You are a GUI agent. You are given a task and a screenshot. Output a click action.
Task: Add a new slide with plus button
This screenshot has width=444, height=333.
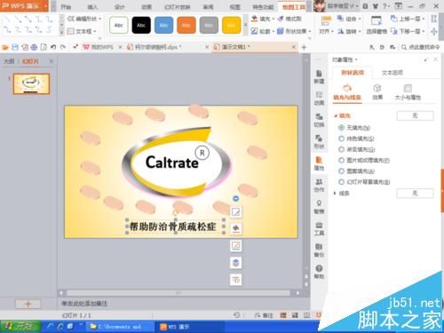(28, 304)
